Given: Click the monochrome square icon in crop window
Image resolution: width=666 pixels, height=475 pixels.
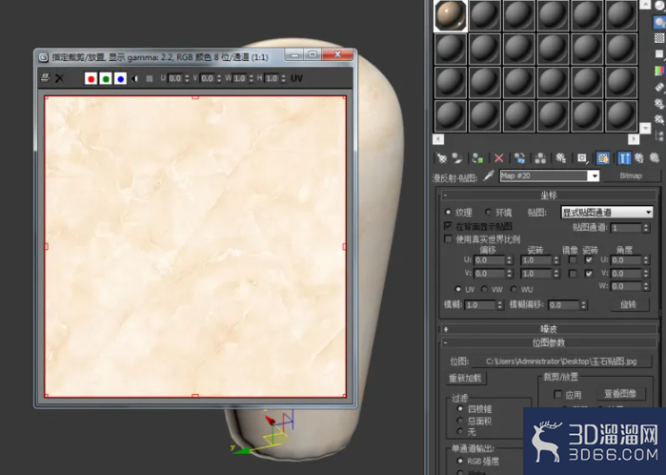Looking at the screenshot, I should tap(150, 78).
